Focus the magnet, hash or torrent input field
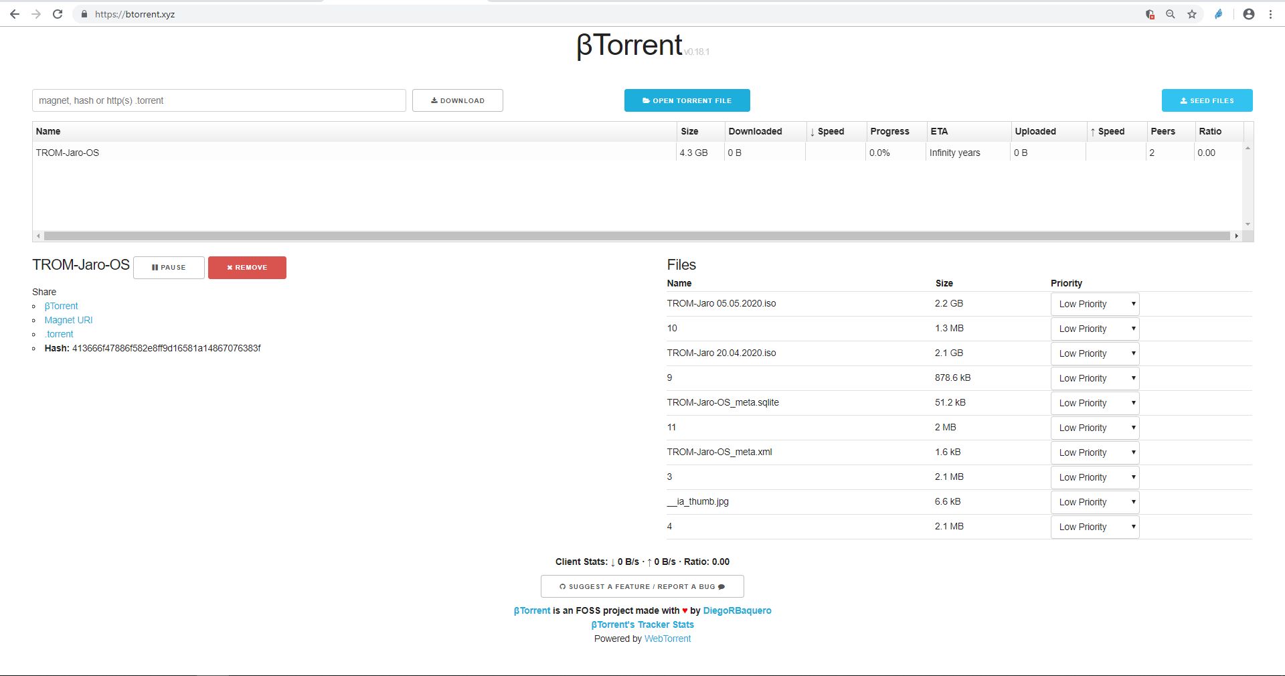The image size is (1285, 676). (x=219, y=100)
